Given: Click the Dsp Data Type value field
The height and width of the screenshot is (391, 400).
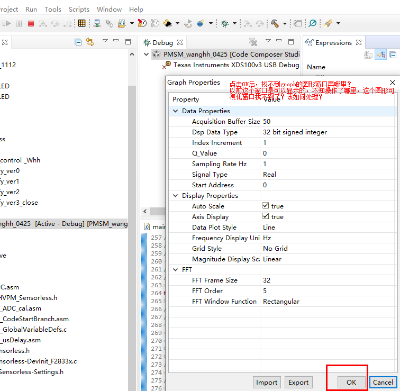Looking at the screenshot, I should pos(328,132).
